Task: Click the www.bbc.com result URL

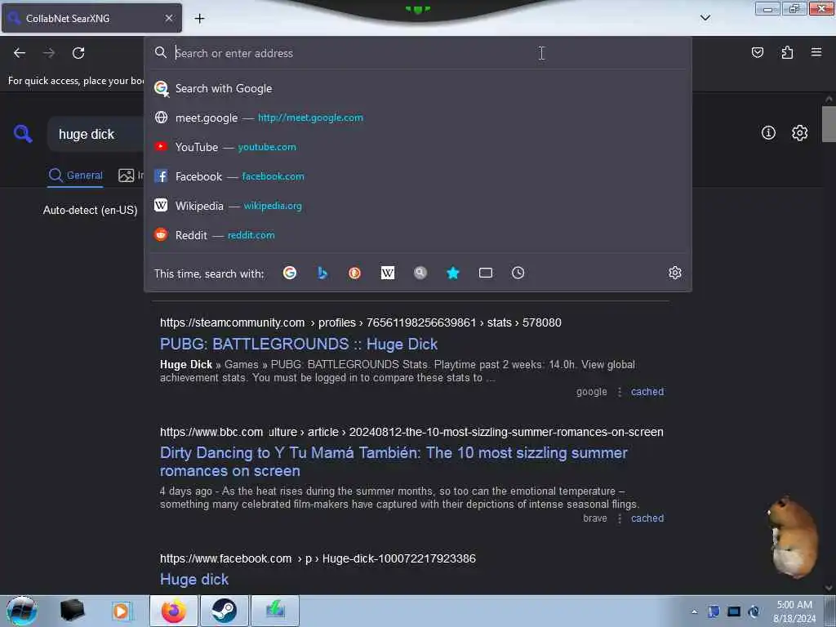Action: pyautogui.click(x=411, y=432)
